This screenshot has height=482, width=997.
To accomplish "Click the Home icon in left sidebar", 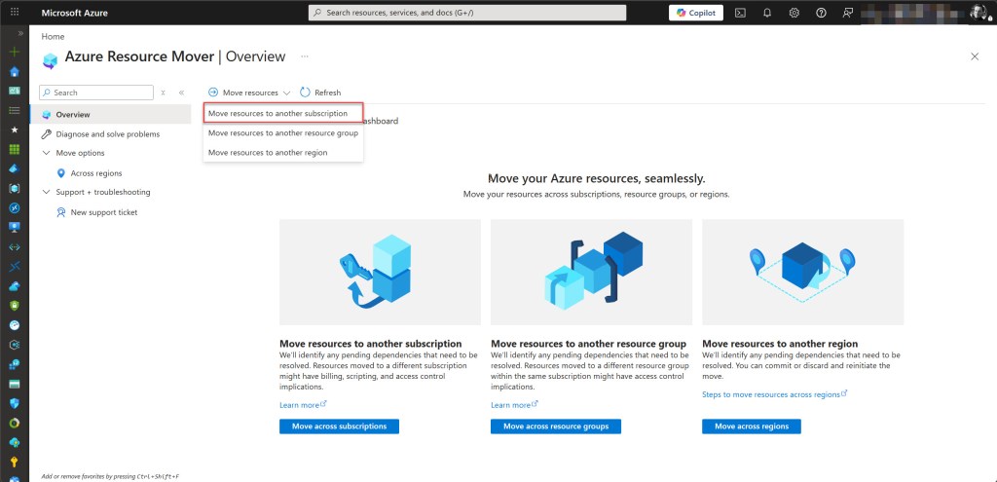I will pyautogui.click(x=14, y=71).
